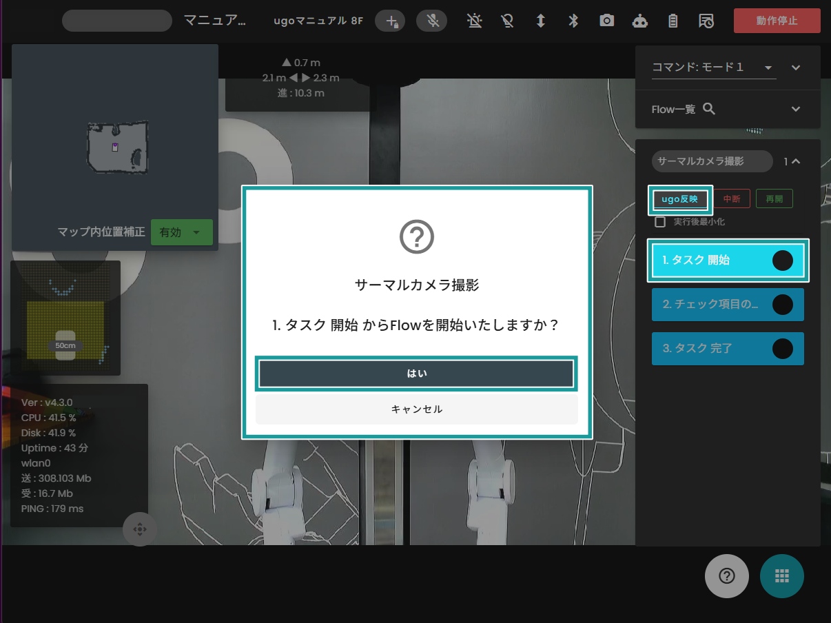This screenshot has width=831, height=623.
Task: Open the マニュア menu at the top
Action: pos(214,20)
